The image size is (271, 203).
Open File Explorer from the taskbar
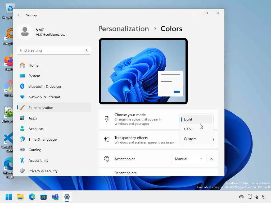(x=20, y=197)
